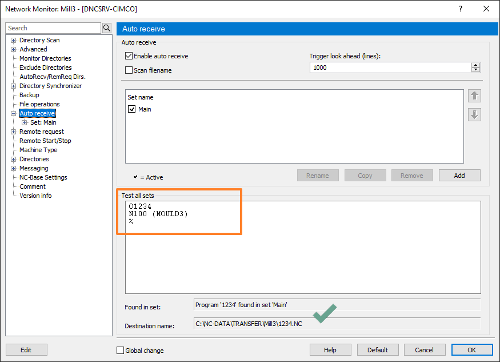Screen dimensions: 500x362
Task: Collapse Auto receive tree node
Action: (x=13, y=113)
